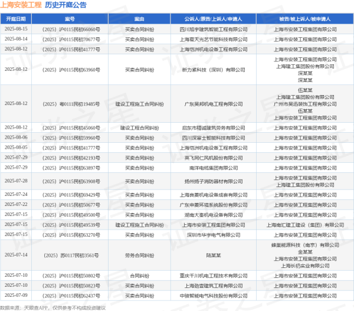
Task: Click the 上海安装工程 orange title text
Action: (x=21, y=5)
